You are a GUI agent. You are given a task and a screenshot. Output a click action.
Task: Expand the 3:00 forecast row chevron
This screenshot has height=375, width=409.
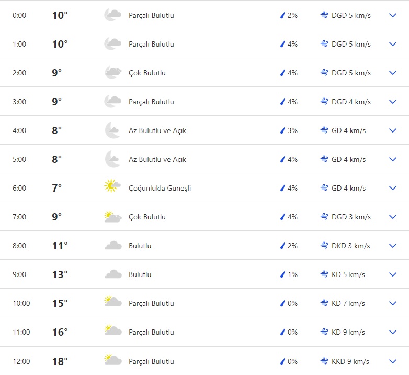point(393,102)
